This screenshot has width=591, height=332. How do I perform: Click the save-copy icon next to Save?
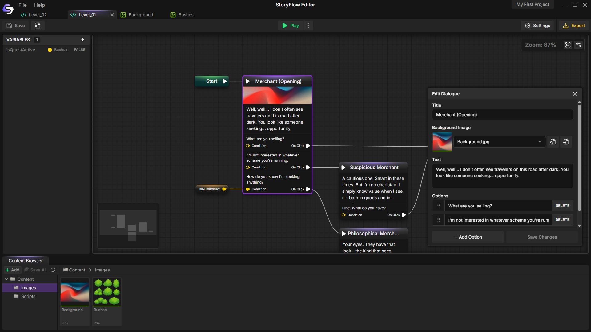tap(38, 26)
